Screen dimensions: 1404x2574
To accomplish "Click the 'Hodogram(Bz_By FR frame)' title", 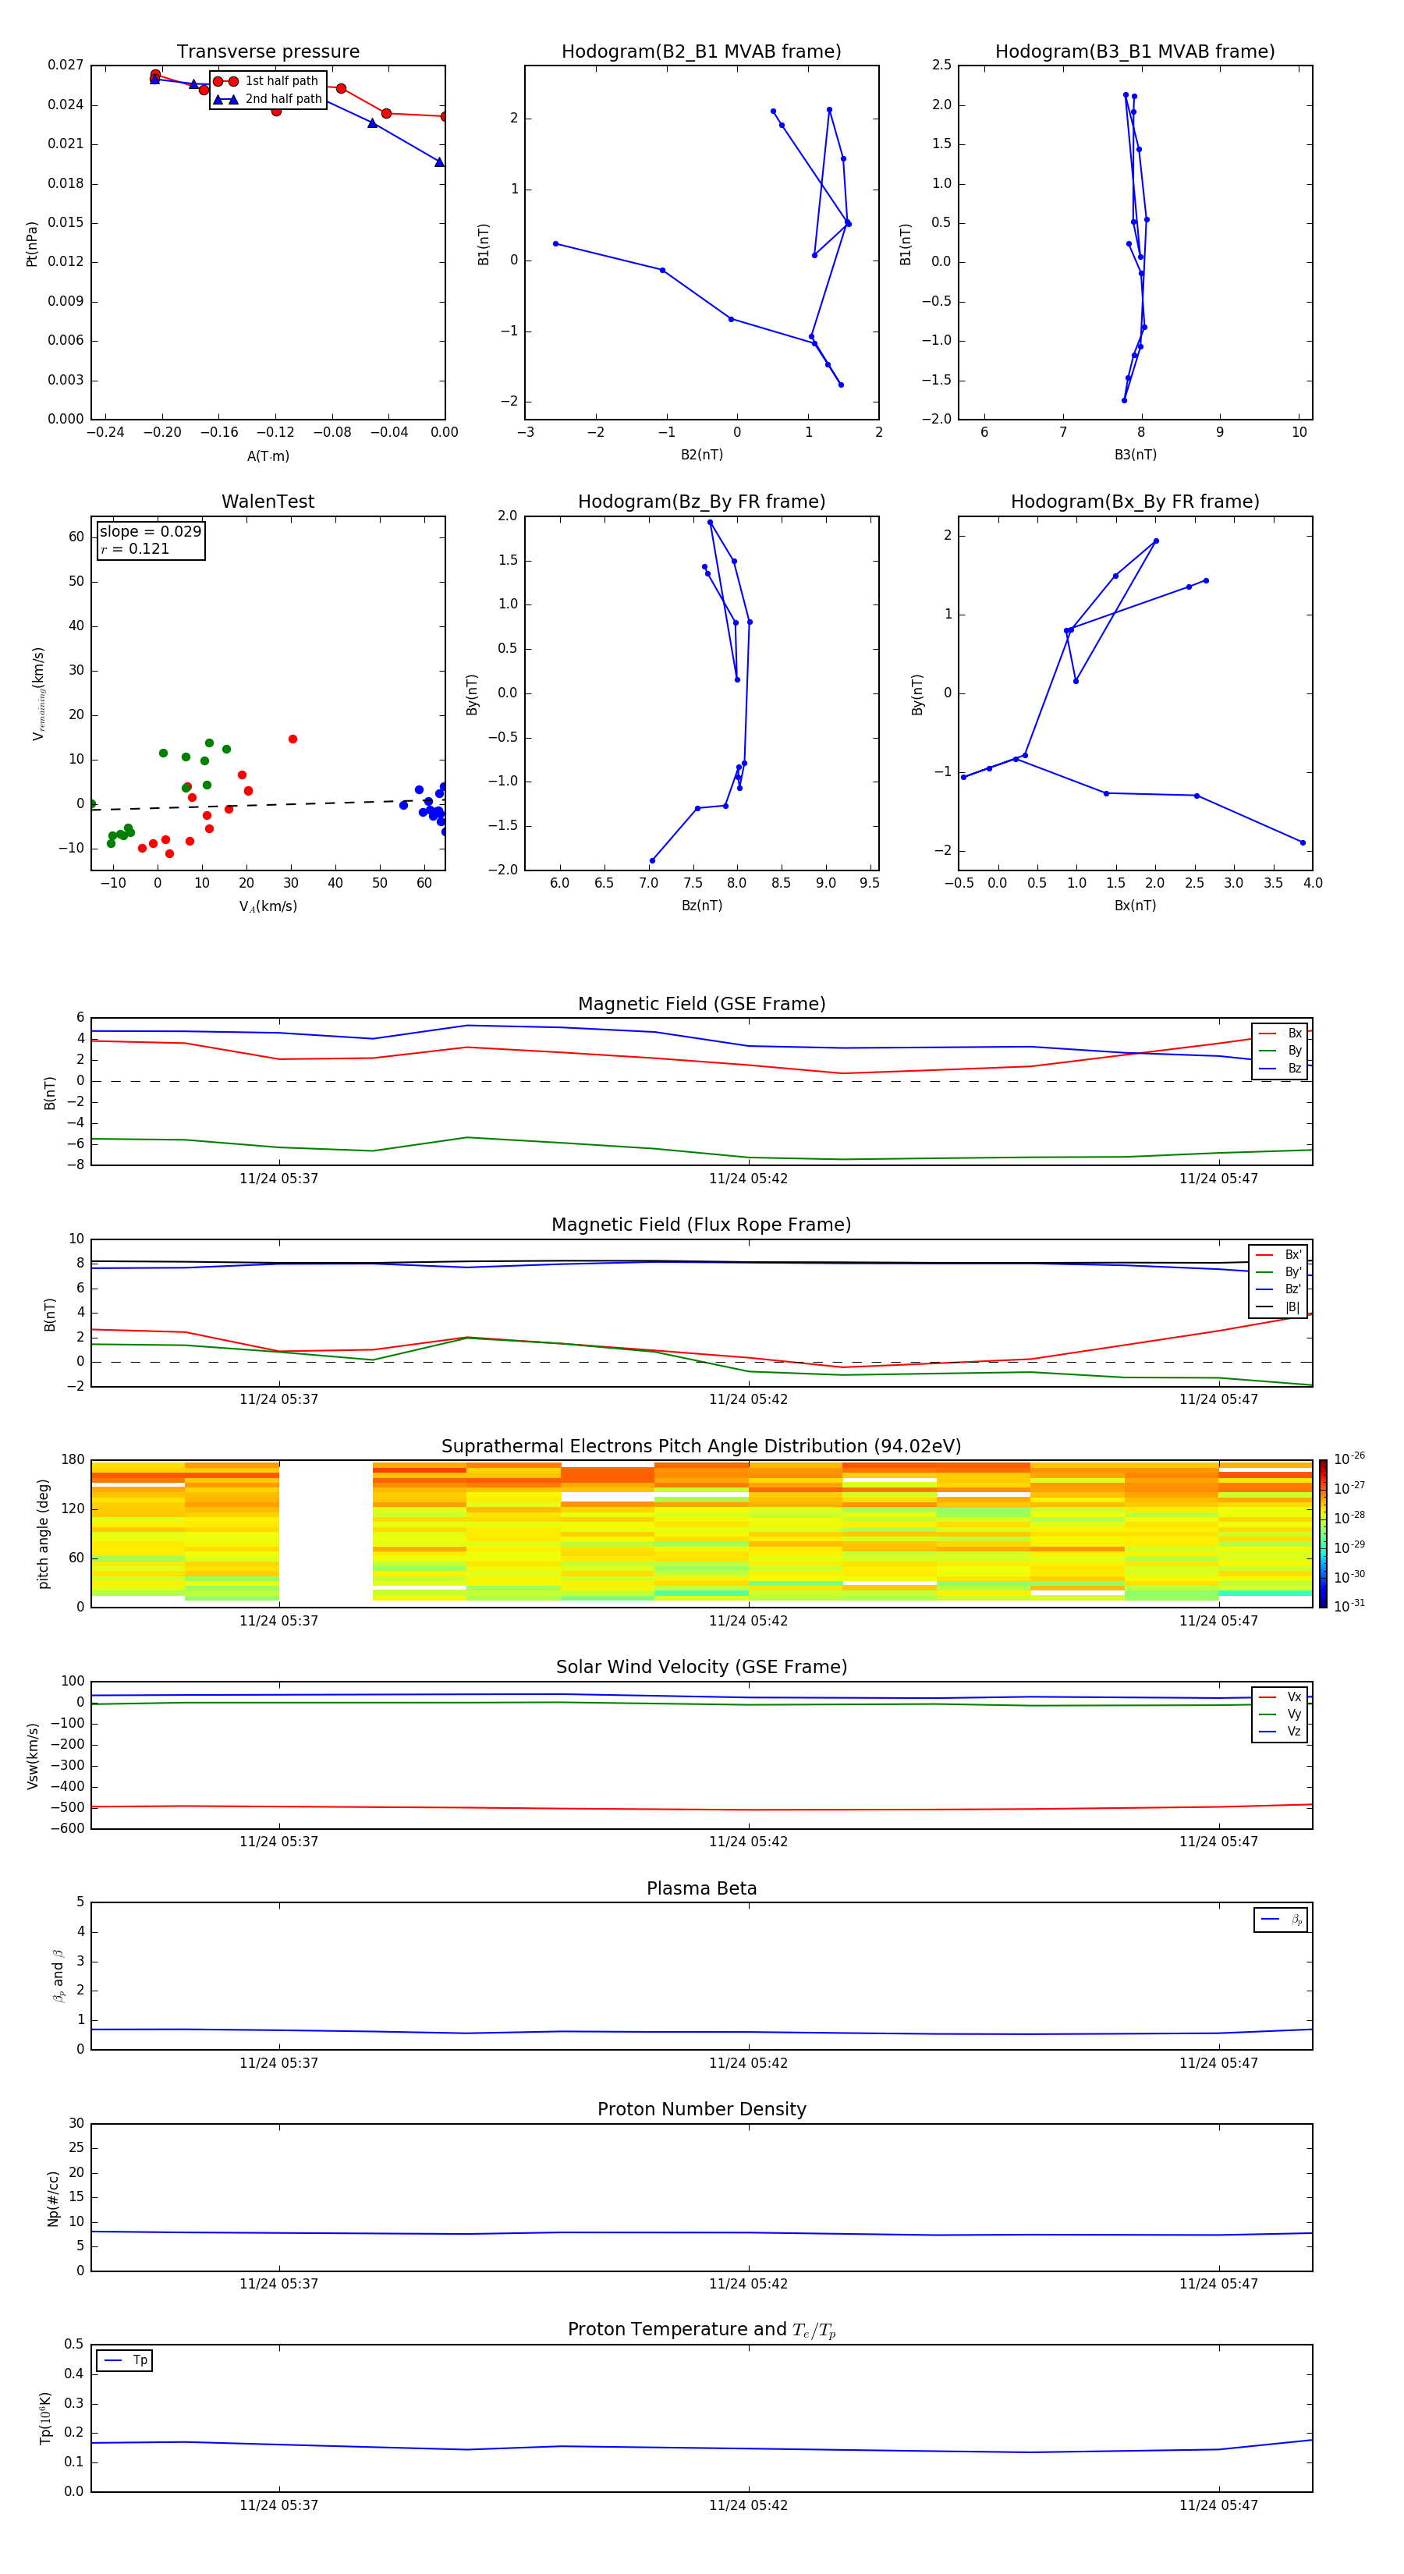I will click(701, 502).
